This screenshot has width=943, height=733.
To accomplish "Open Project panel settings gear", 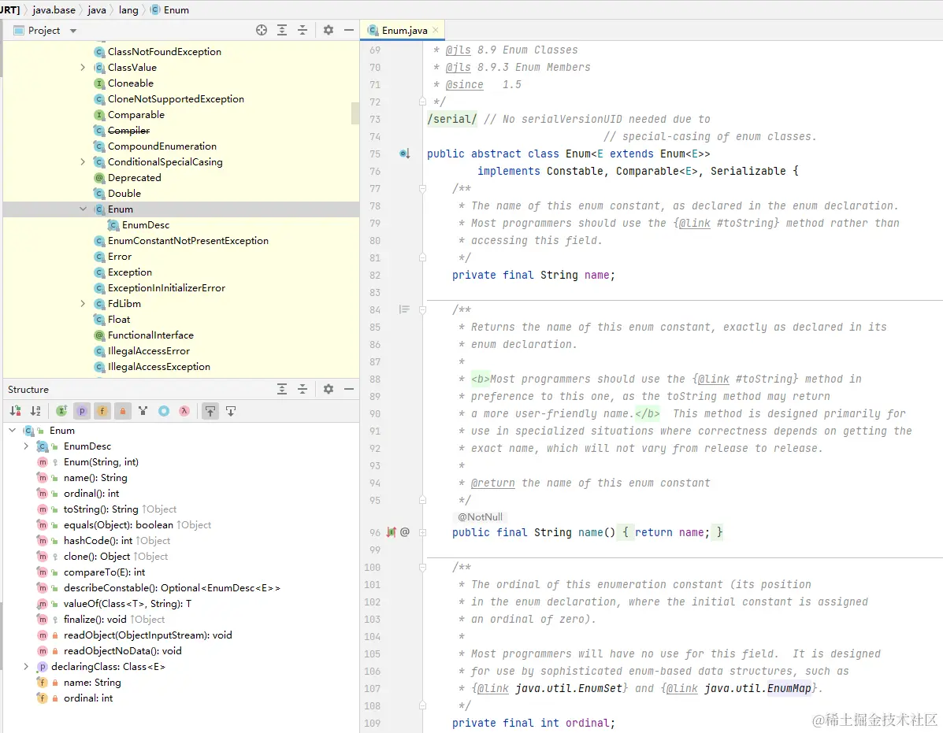I will 329,30.
